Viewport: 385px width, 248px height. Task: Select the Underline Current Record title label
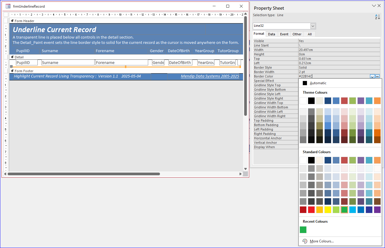click(54, 30)
